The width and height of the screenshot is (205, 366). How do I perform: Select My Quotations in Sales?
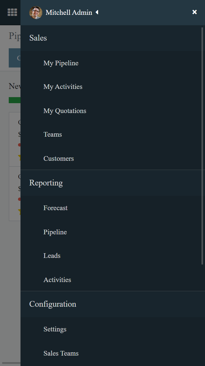pos(65,111)
